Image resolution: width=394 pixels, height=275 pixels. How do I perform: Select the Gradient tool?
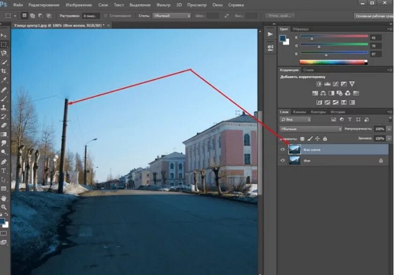pos(4,134)
